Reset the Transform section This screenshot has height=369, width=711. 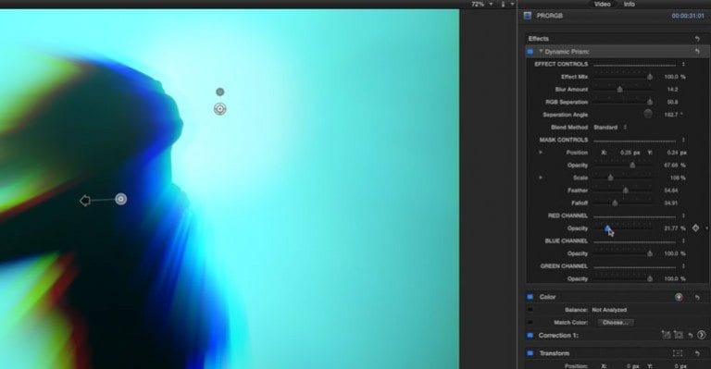coord(697,353)
